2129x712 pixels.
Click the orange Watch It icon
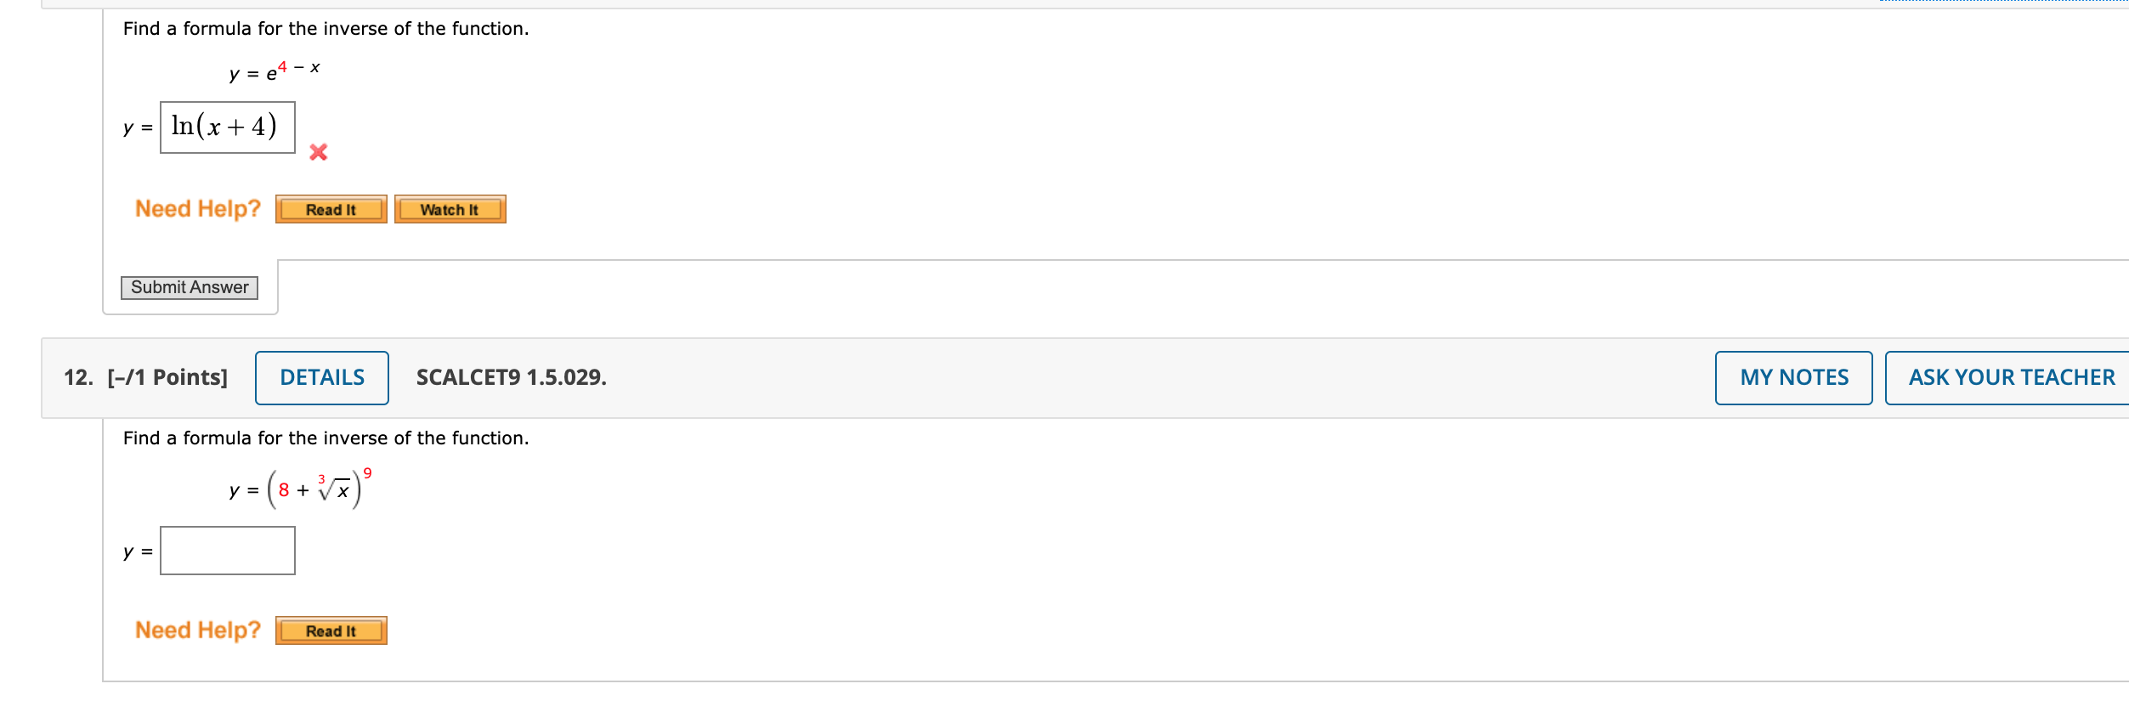pyautogui.click(x=449, y=209)
